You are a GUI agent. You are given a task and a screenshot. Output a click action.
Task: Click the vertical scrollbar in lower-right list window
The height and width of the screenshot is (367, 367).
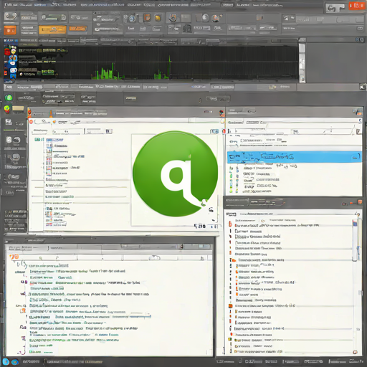pos(356,240)
